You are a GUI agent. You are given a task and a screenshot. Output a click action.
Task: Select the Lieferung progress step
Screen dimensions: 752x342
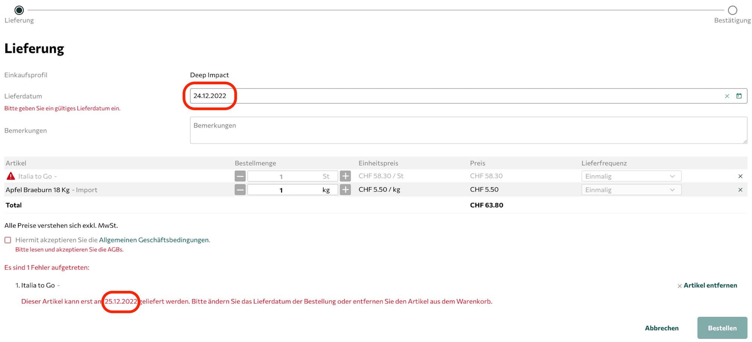click(19, 10)
